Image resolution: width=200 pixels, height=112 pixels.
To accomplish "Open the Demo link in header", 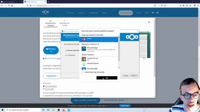I will [139, 13].
